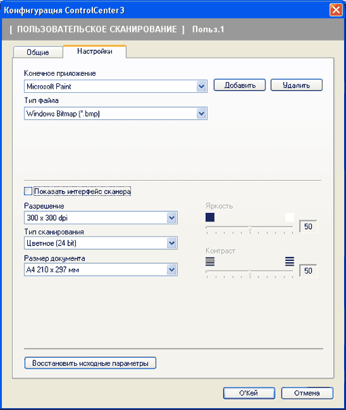Click Восстановить исходные параметры button
Image resolution: width=346 pixels, height=410 pixels.
(90, 363)
